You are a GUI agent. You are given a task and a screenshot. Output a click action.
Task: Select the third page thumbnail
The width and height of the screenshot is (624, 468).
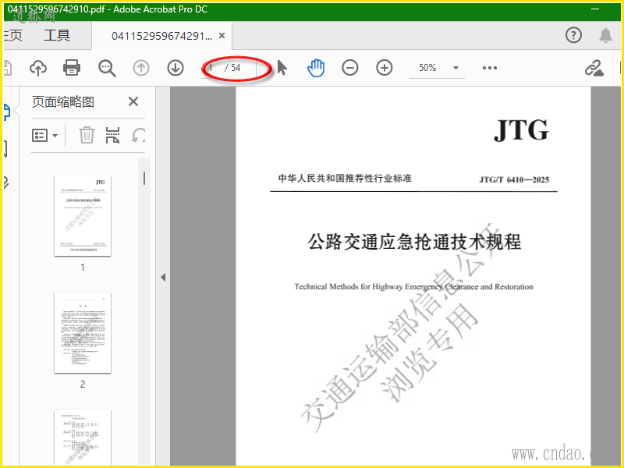click(83, 437)
